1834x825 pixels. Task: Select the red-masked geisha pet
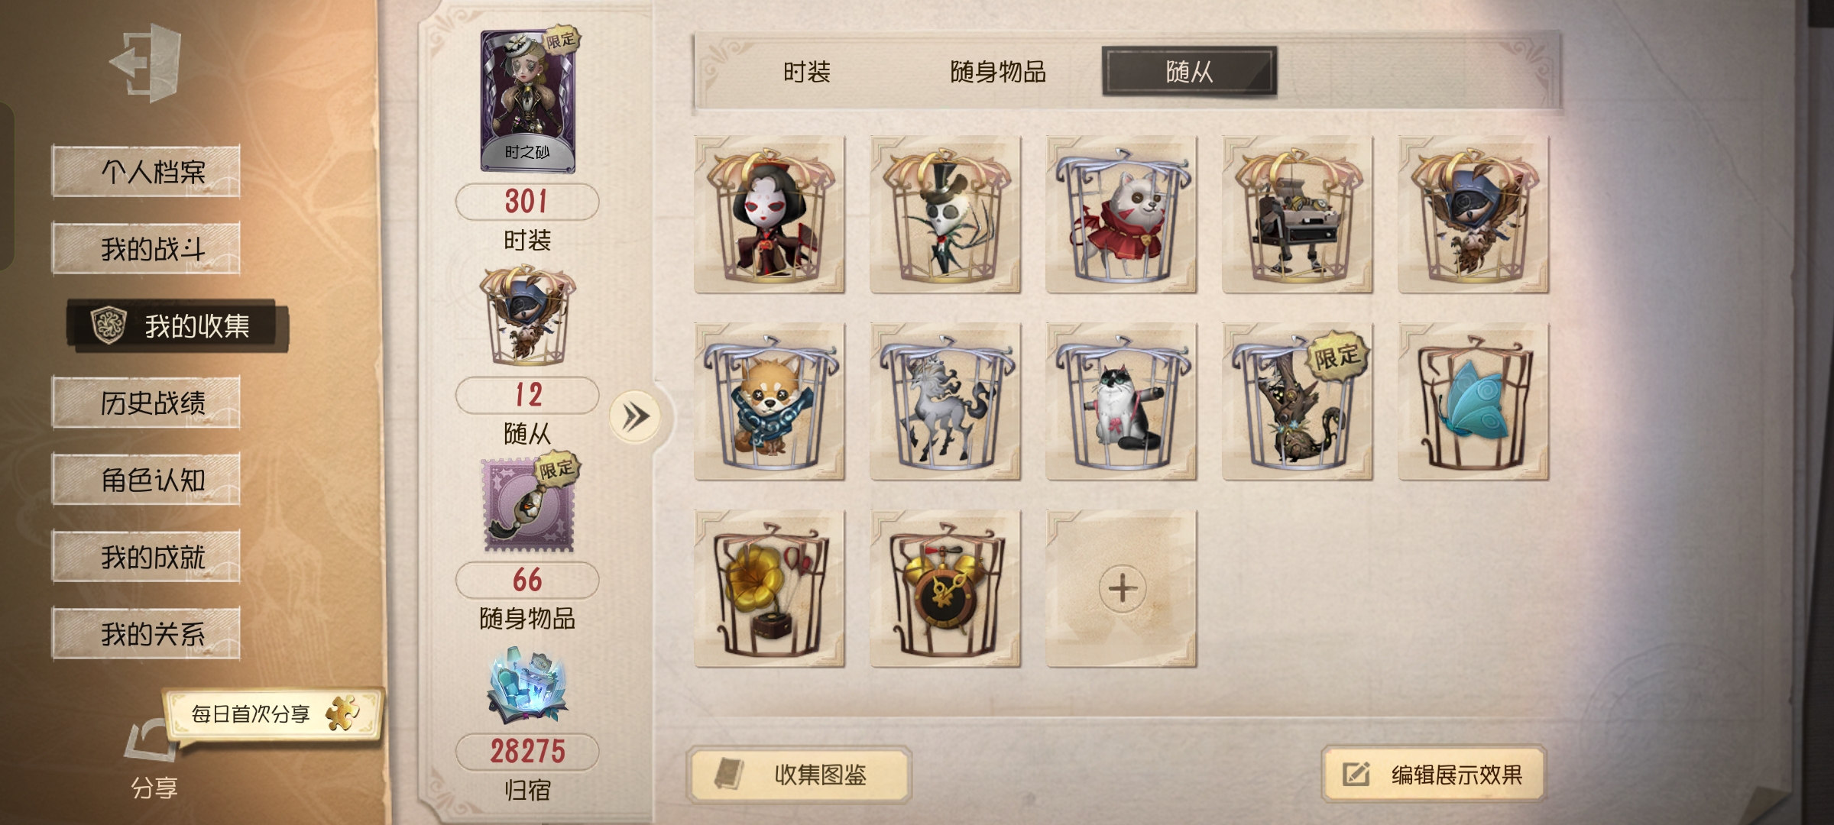coord(770,215)
